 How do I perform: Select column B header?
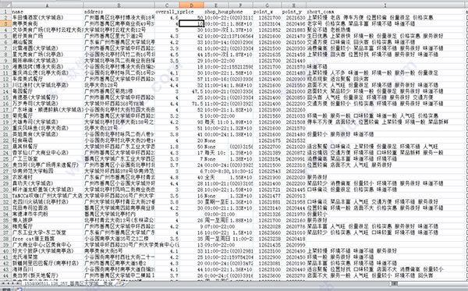119,5
